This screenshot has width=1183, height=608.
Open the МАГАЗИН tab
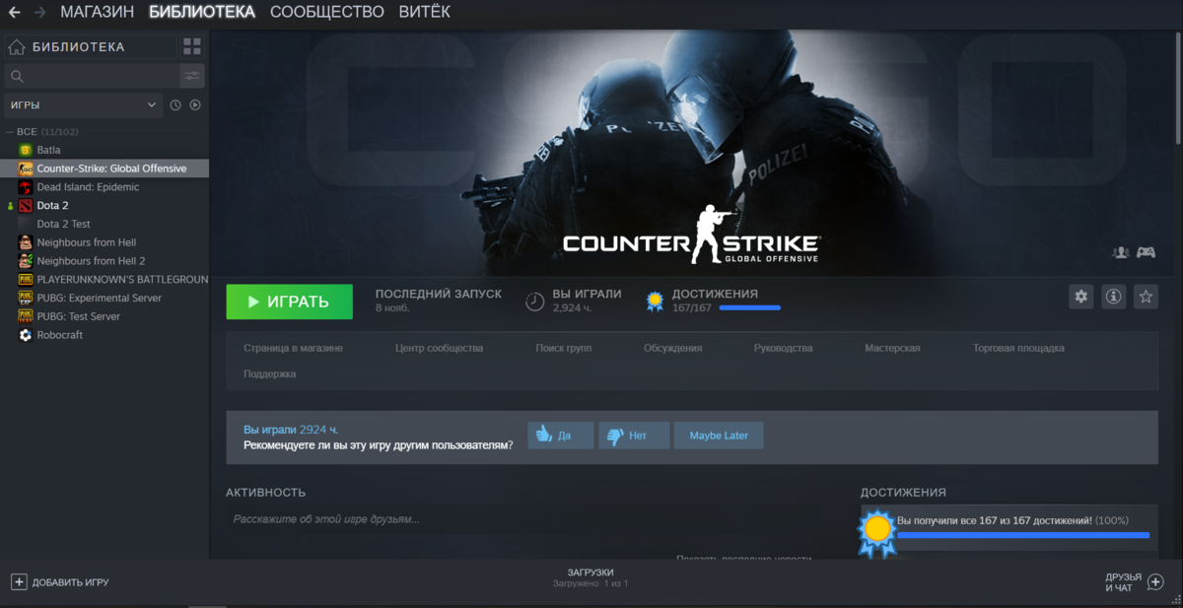click(98, 12)
